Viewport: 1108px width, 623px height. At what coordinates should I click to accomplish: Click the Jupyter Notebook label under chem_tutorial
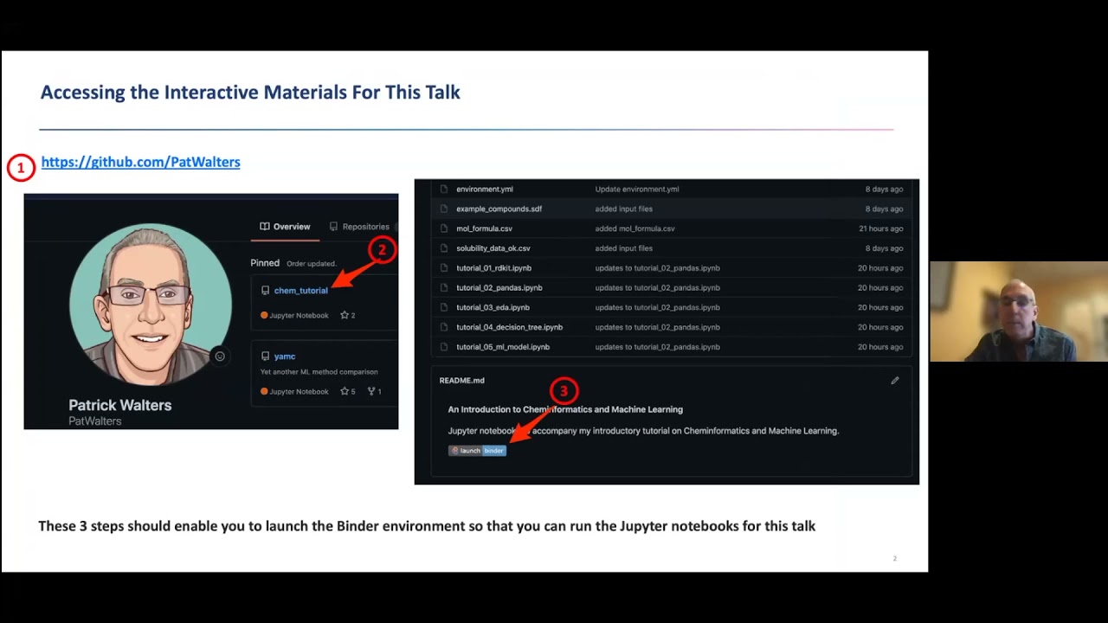[299, 316]
